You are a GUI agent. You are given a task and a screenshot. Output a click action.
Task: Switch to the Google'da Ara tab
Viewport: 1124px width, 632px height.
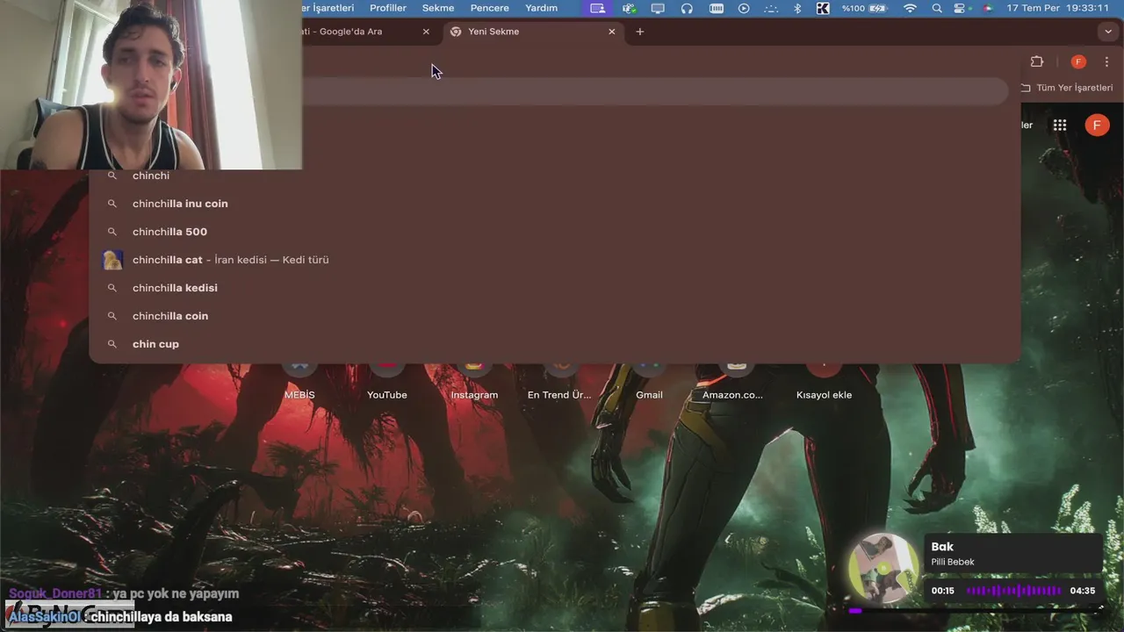point(369,32)
